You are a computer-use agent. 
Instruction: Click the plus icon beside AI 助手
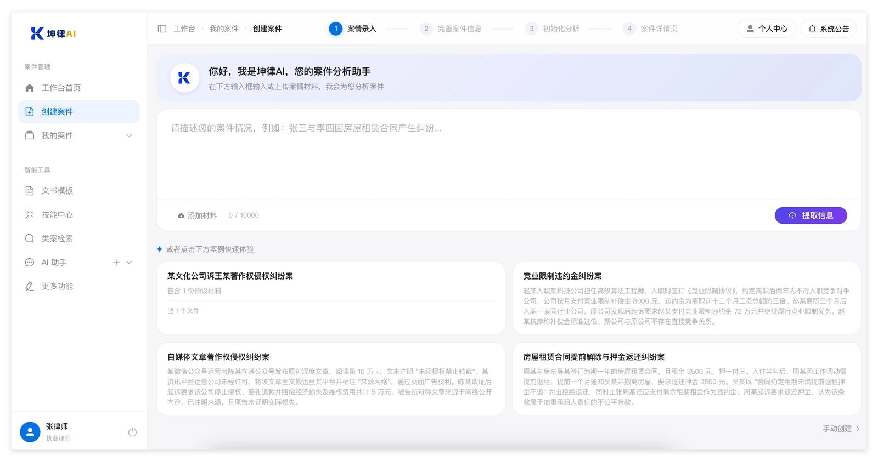point(116,263)
